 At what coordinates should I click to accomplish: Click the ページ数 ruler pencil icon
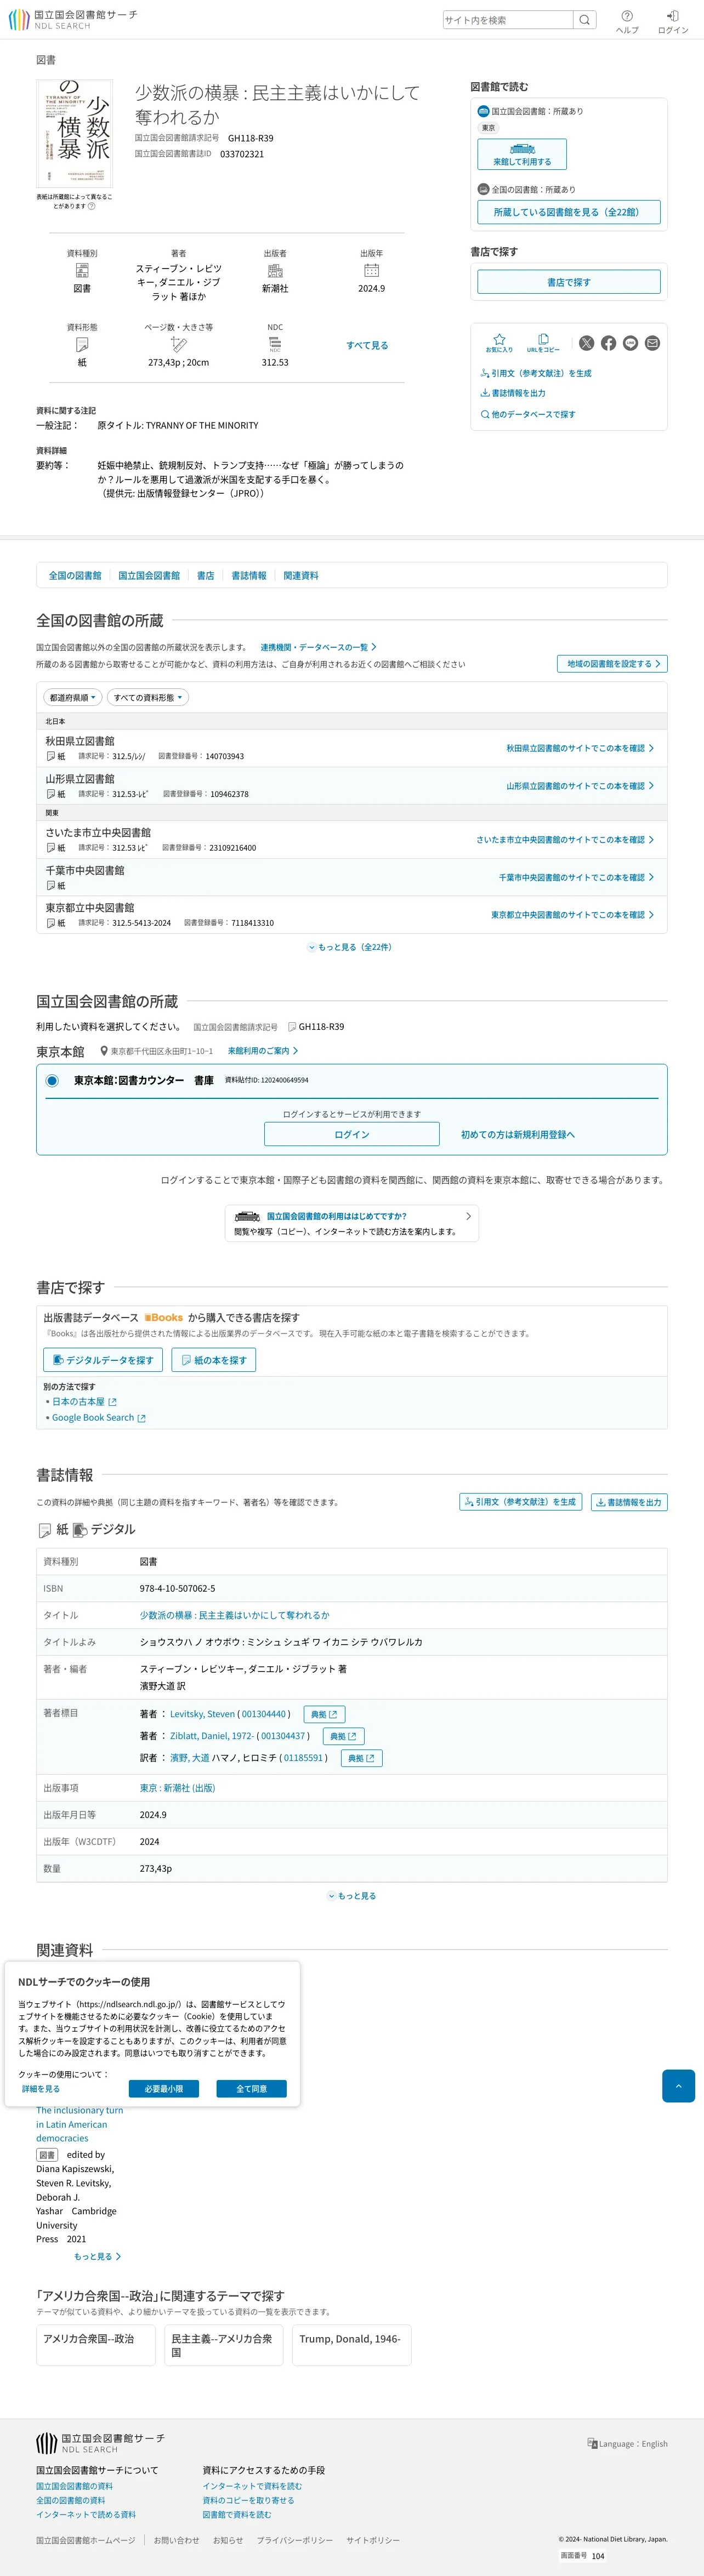[178, 344]
